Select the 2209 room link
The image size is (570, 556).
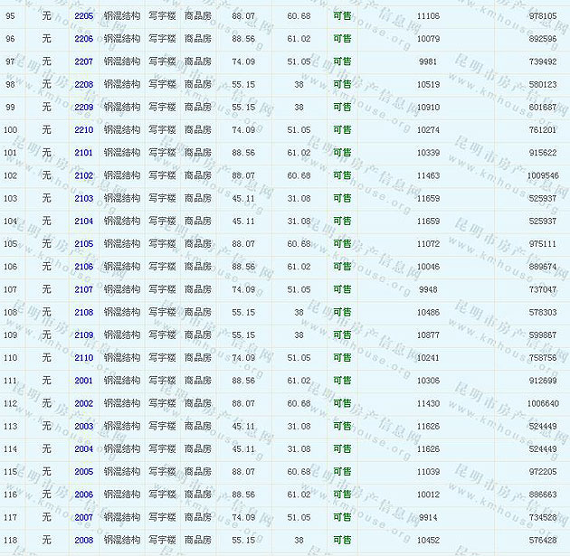tap(83, 108)
